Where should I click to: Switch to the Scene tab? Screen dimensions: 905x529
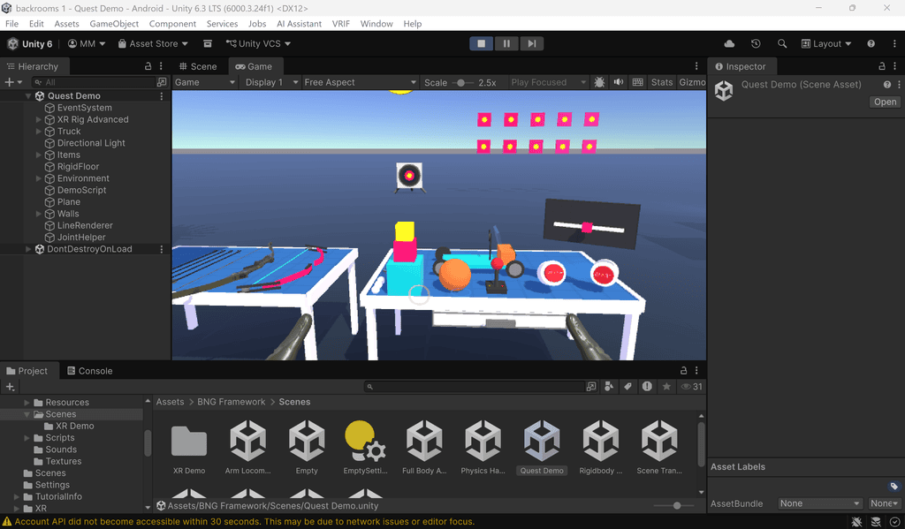pyautogui.click(x=198, y=66)
